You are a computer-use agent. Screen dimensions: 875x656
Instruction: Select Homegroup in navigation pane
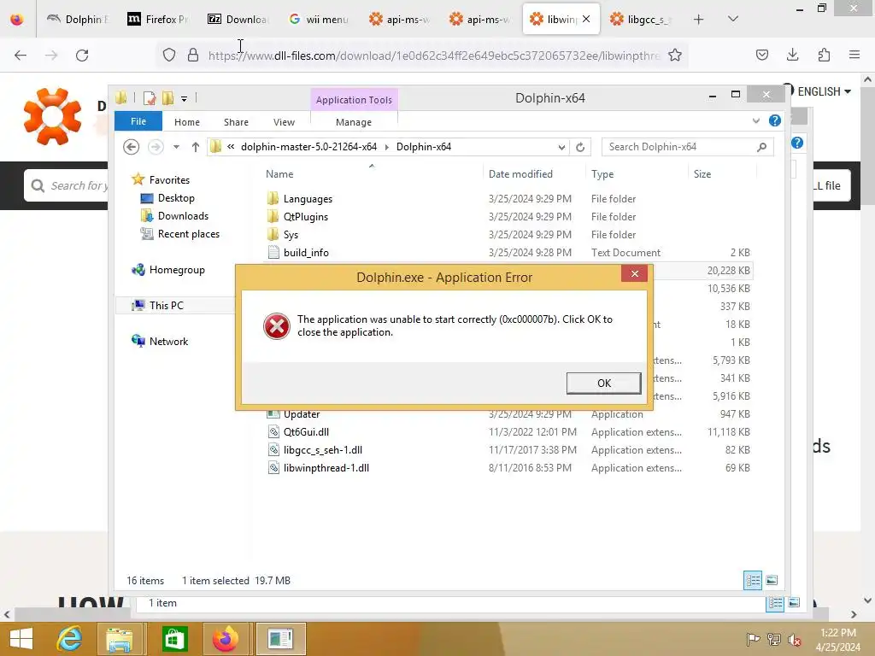click(x=177, y=269)
